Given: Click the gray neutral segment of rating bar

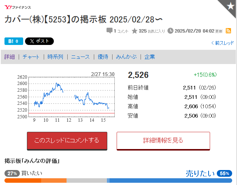Looking at the screenshot, I should 87,181.
